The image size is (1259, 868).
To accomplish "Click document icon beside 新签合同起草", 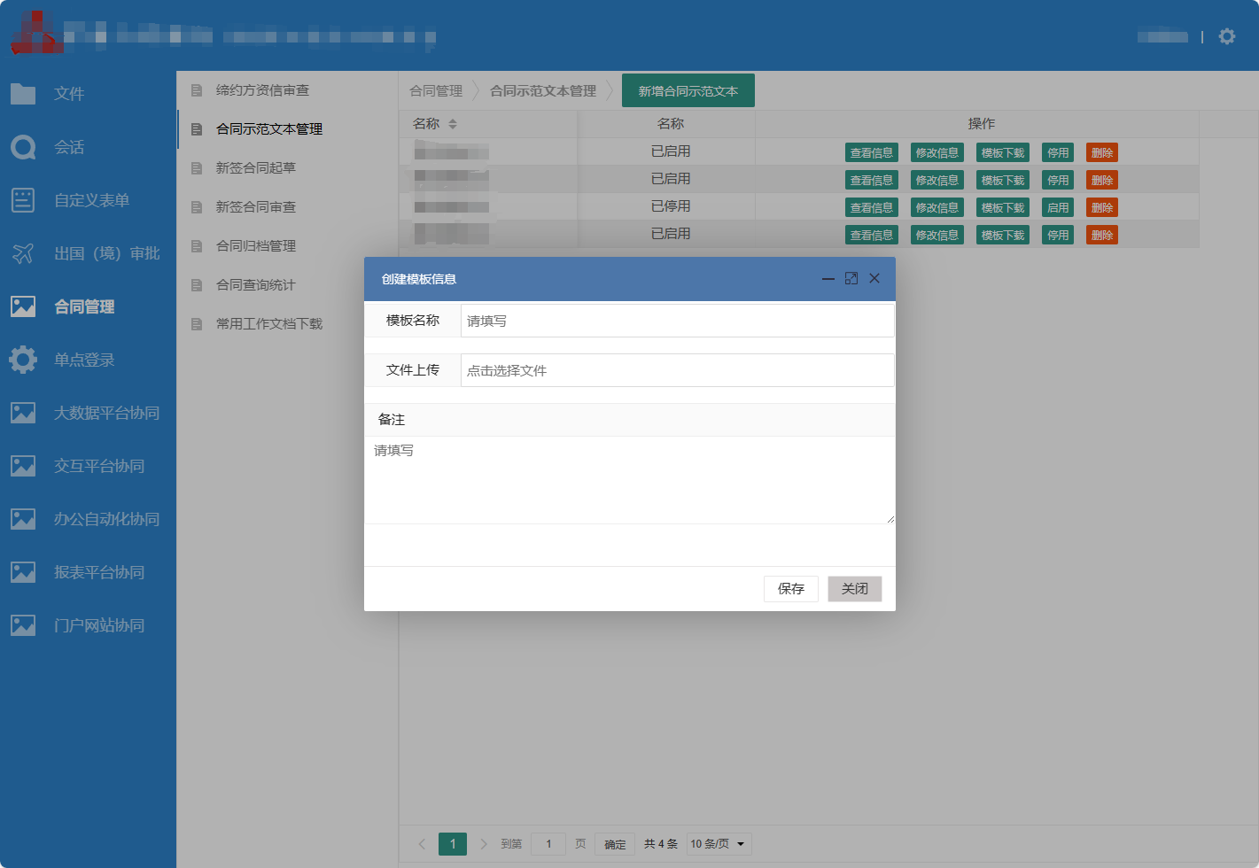I will click(x=197, y=168).
